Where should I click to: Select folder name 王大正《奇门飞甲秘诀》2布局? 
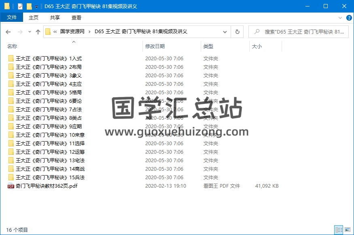point(49,67)
